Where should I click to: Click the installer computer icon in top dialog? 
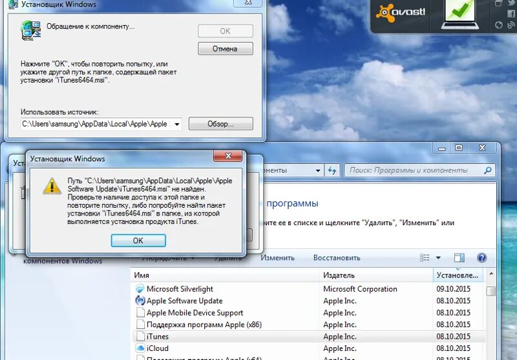[x=30, y=30]
